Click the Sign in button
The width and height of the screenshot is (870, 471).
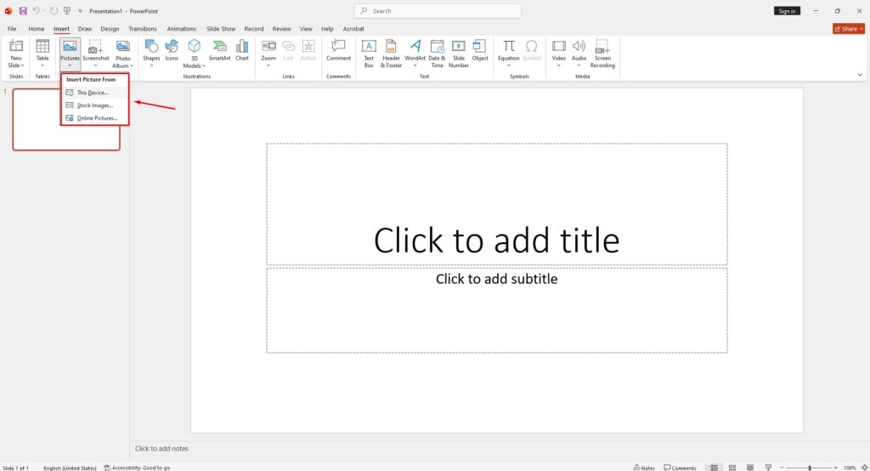pos(787,11)
